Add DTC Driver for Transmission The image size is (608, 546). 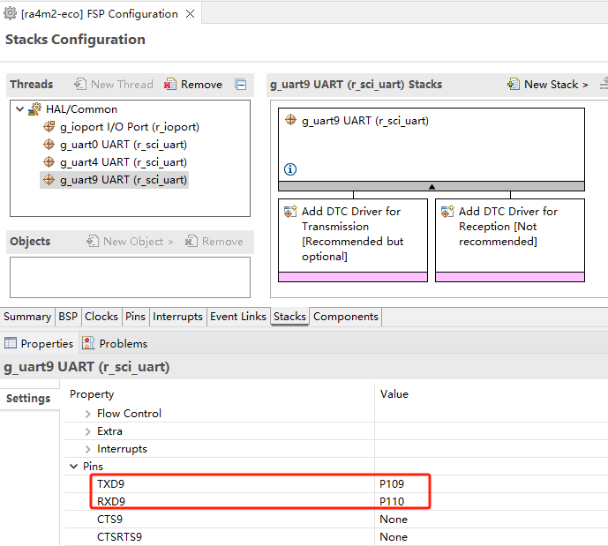pos(353,240)
